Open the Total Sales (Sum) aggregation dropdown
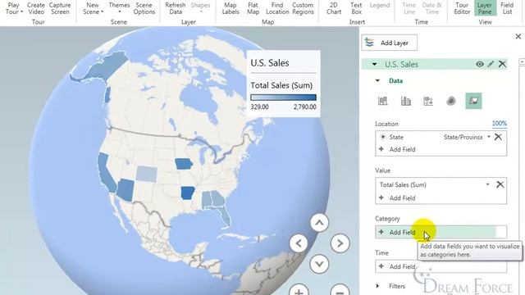This screenshot has height=295, width=525. [x=487, y=184]
